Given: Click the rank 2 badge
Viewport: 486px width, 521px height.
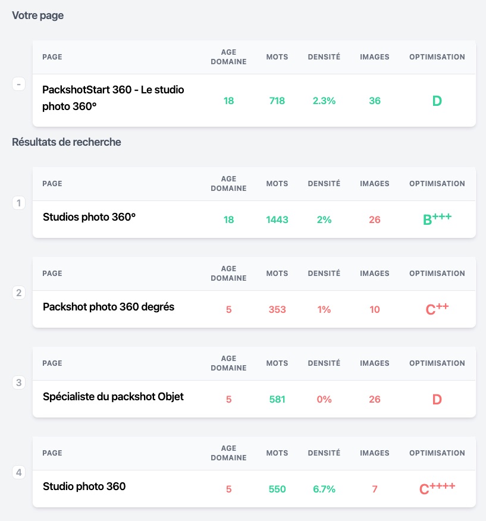Looking at the screenshot, I should tap(19, 293).
